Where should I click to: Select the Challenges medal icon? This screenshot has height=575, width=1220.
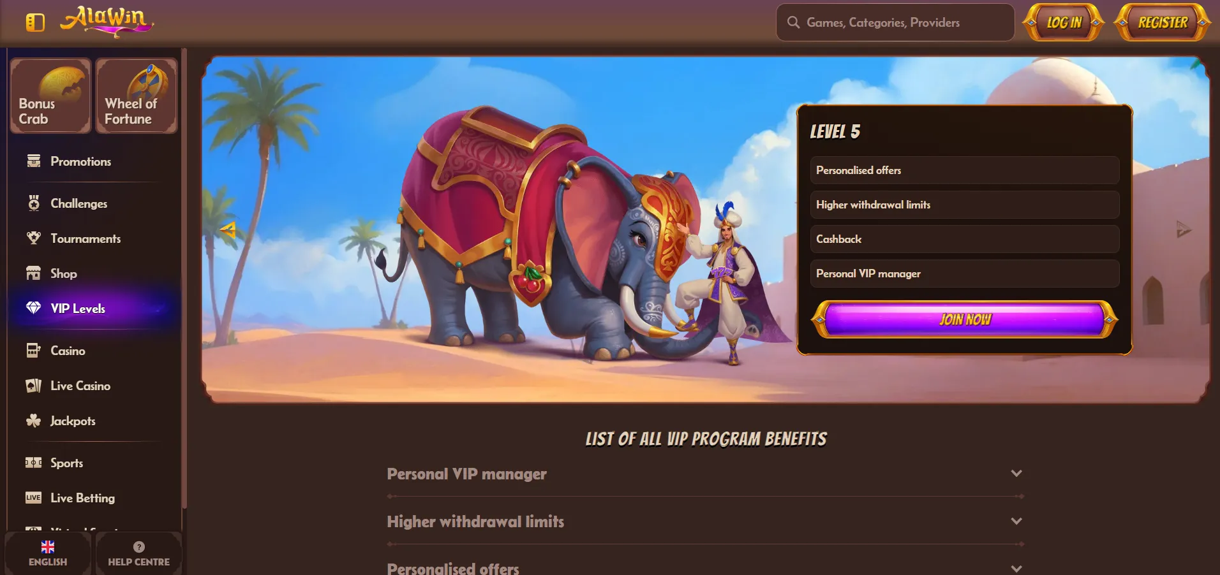pos(34,203)
